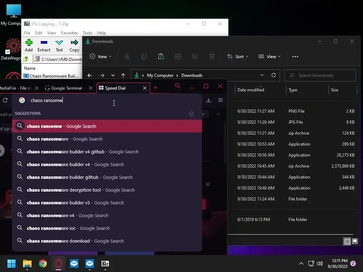Open the Tools menu in 7-Zip
Viewport: 363px width, 272px height.
tap(87, 33)
